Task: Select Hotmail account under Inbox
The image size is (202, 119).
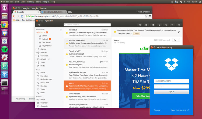Action: coord(45,39)
